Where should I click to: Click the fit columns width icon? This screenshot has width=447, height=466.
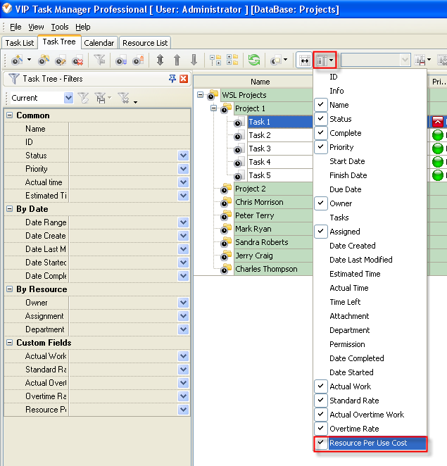pyautogui.click(x=304, y=61)
